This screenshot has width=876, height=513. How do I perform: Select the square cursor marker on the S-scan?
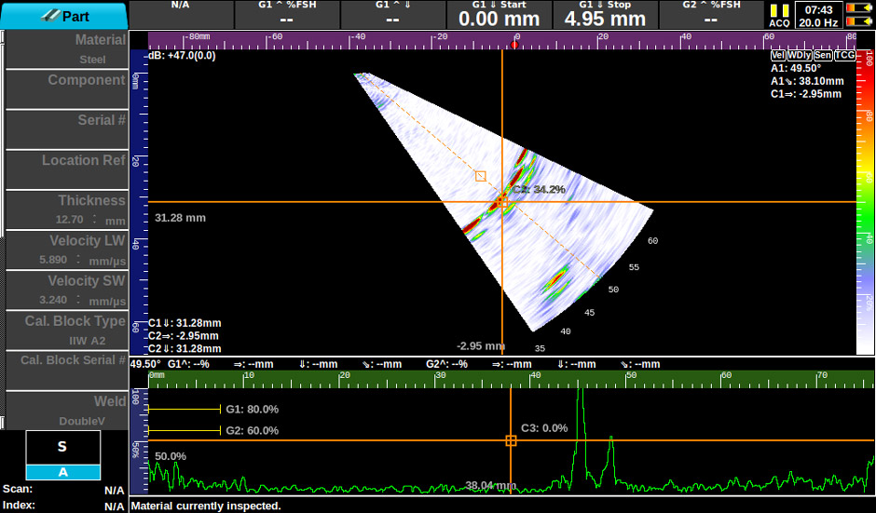tap(481, 176)
